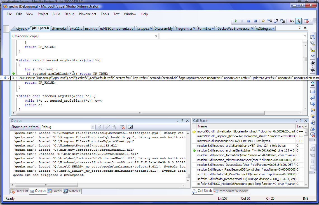319x205 pixels.
Task: Click Decrease Line Indent icon
Action: coord(313,63)
